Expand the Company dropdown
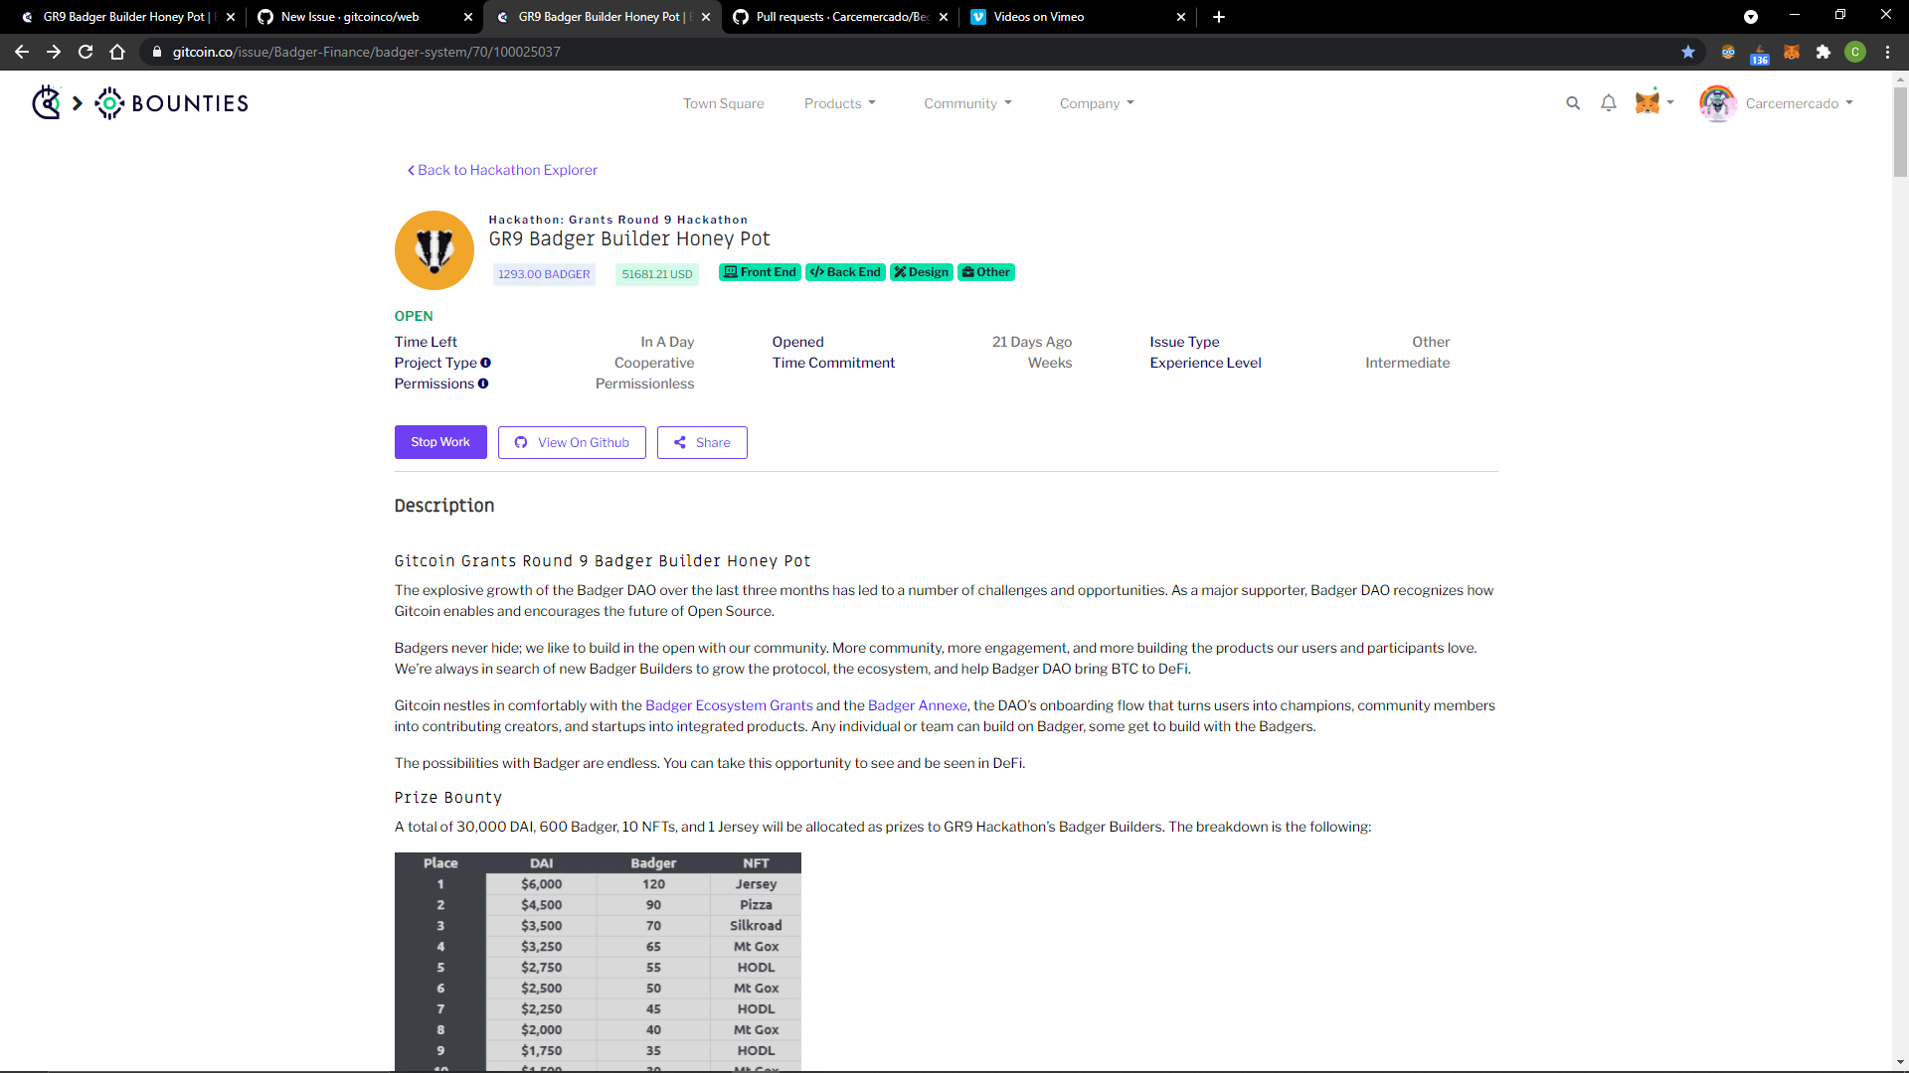 coord(1097,103)
